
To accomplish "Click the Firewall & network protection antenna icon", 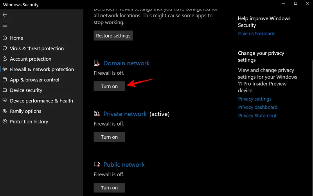I will pyautogui.click(x=5, y=69).
